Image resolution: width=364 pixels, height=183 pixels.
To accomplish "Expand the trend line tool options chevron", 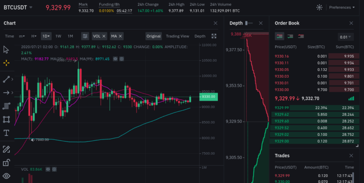I will point(12,79).
